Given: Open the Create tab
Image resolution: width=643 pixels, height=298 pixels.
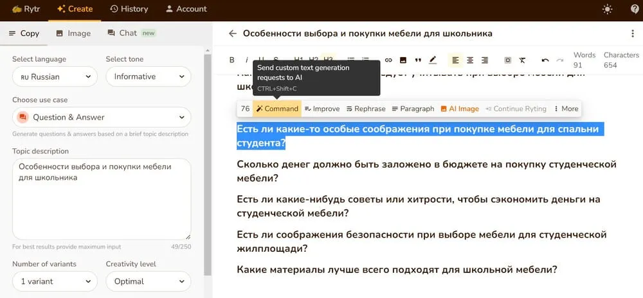Looking at the screenshot, I should coord(75,9).
